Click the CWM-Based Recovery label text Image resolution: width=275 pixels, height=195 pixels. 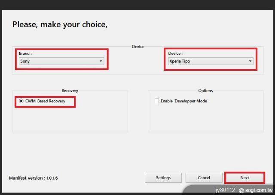(x=45, y=101)
